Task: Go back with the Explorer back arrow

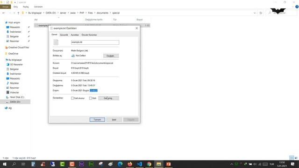Action: pos(4,13)
